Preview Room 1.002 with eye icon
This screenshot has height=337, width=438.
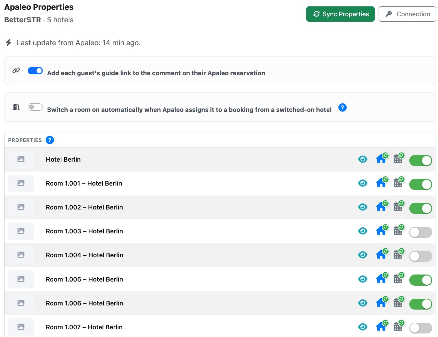tap(363, 207)
